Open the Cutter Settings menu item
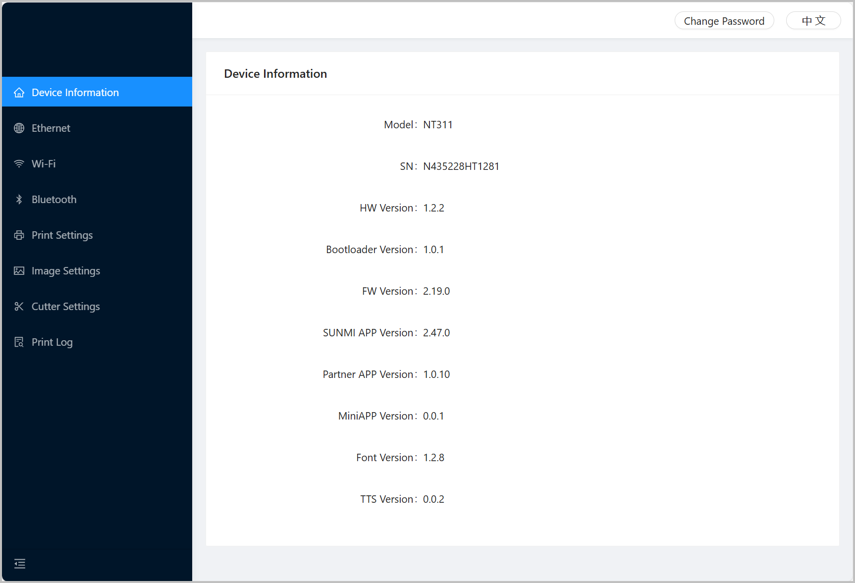Viewport: 855px width, 583px height. click(65, 307)
